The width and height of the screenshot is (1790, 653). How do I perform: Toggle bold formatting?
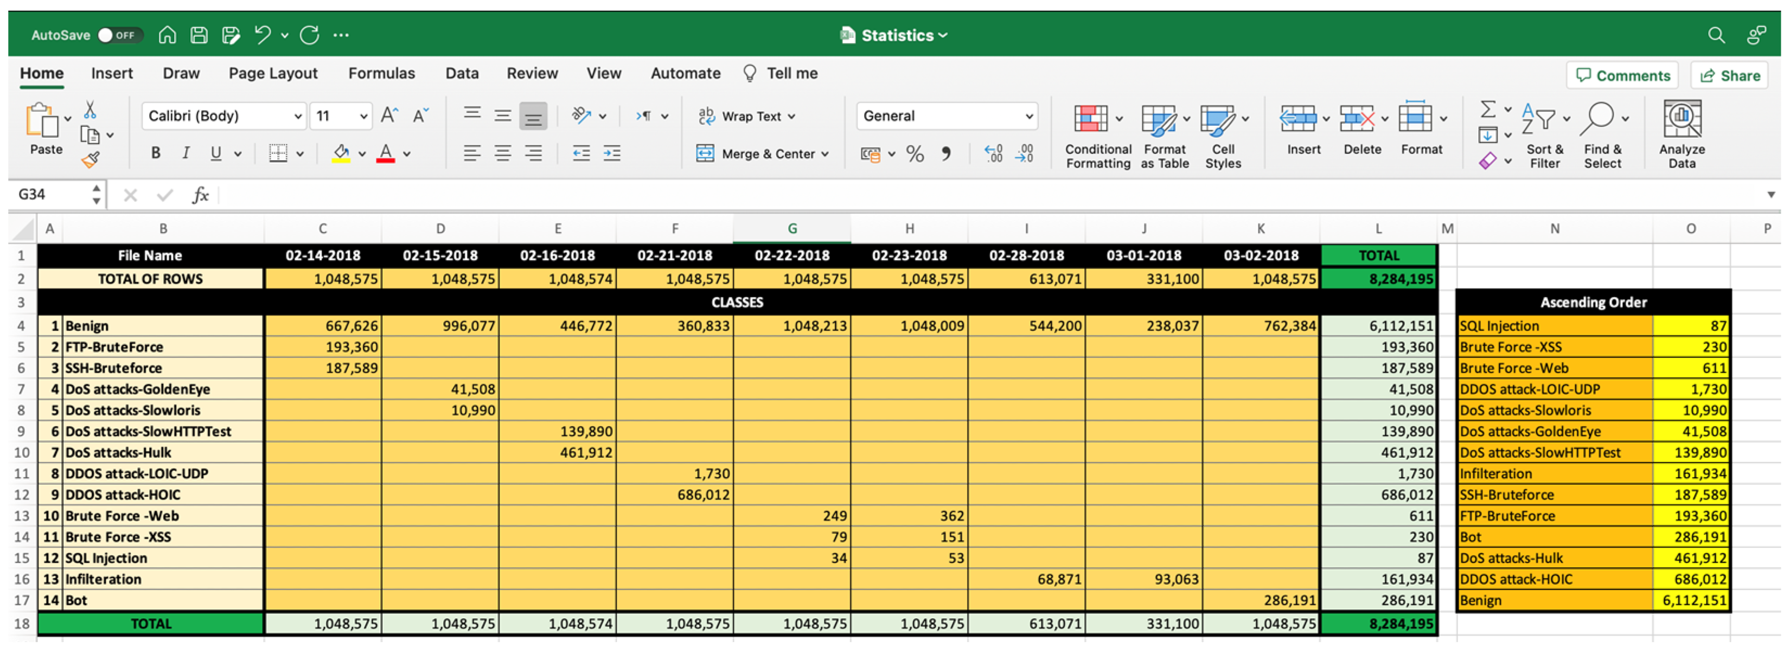click(x=156, y=153)
